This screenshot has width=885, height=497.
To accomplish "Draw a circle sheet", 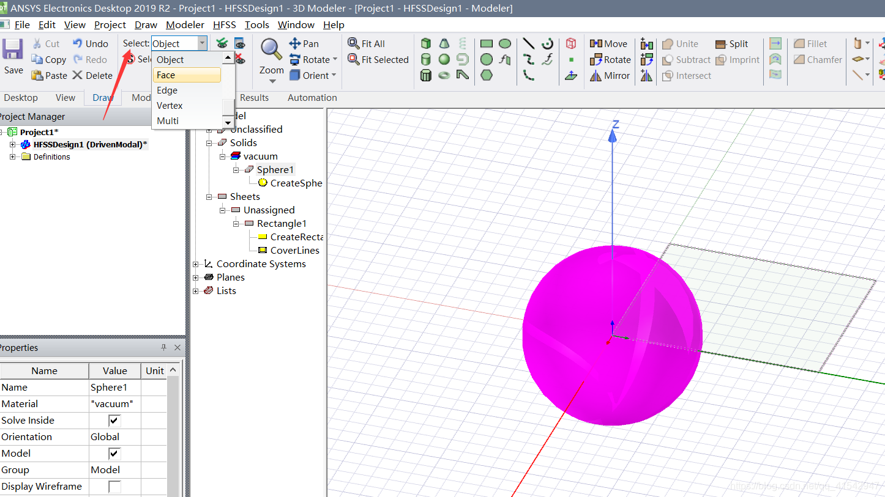I will pyautogui.click(x=487, y=59).
